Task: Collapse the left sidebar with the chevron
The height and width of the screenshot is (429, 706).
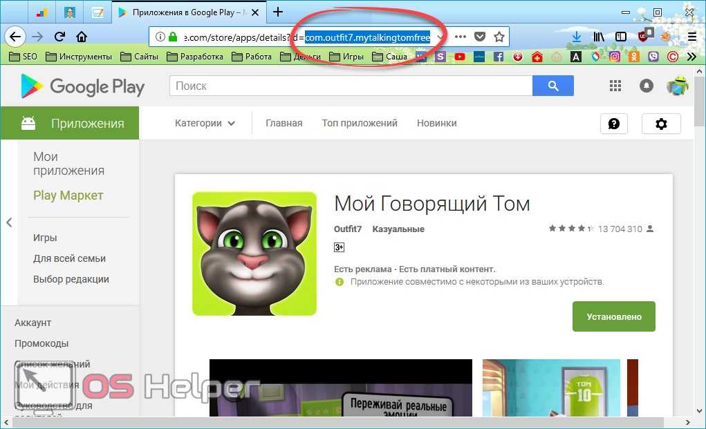Action: [9, 222]
